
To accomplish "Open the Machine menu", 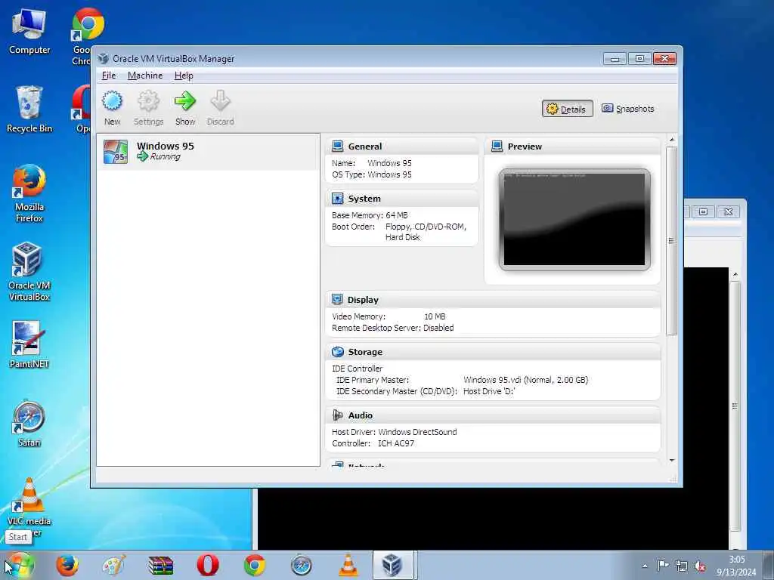I will click(x=145, y=76).
